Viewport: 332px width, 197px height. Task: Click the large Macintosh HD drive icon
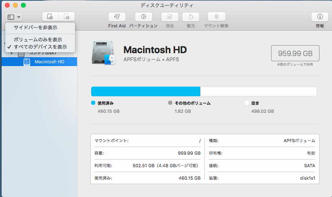pyautogui.click(x=104, y=53)
